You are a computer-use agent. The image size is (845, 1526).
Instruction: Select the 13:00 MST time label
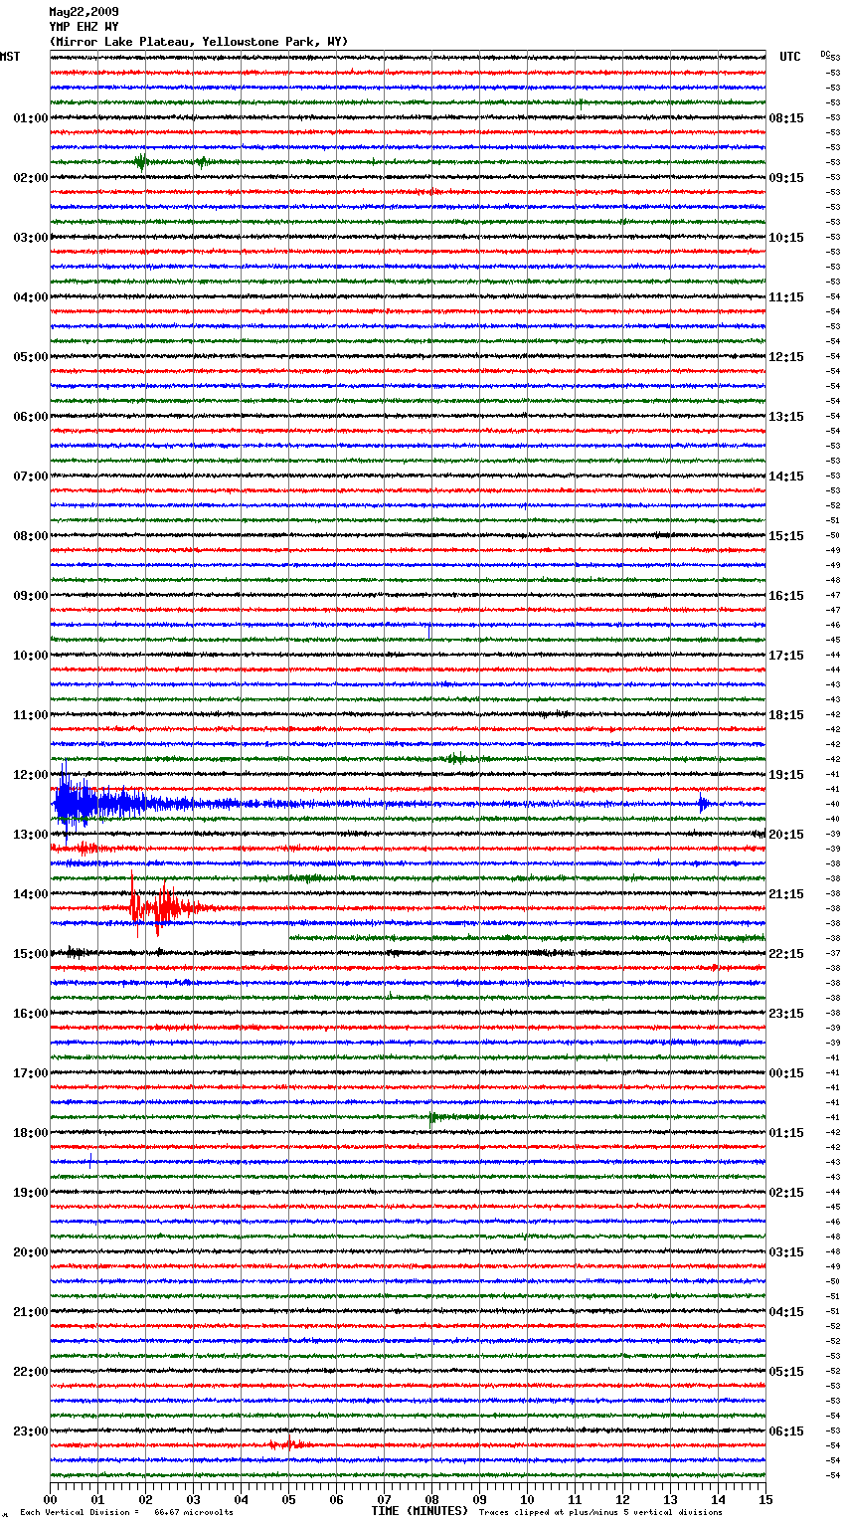[x=30, y=835]
